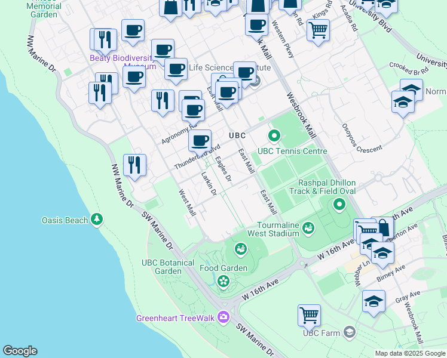Select the Wesbrook Mall road label
Image resolution: width=447 pixels, height=358 pixels.
pyautogui.click(x=301, y=115)
